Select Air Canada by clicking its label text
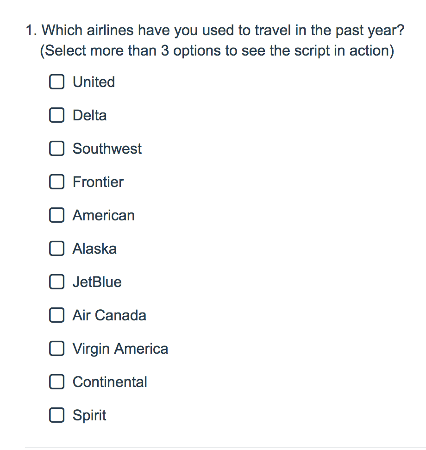This screenshot has height=450, width=426. [109, 315]
